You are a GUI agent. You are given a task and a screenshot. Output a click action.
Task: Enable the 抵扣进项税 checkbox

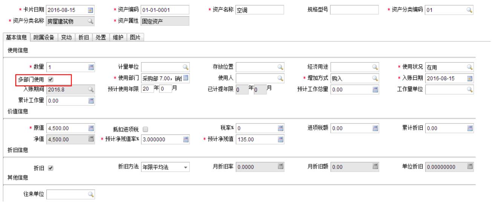146,129
